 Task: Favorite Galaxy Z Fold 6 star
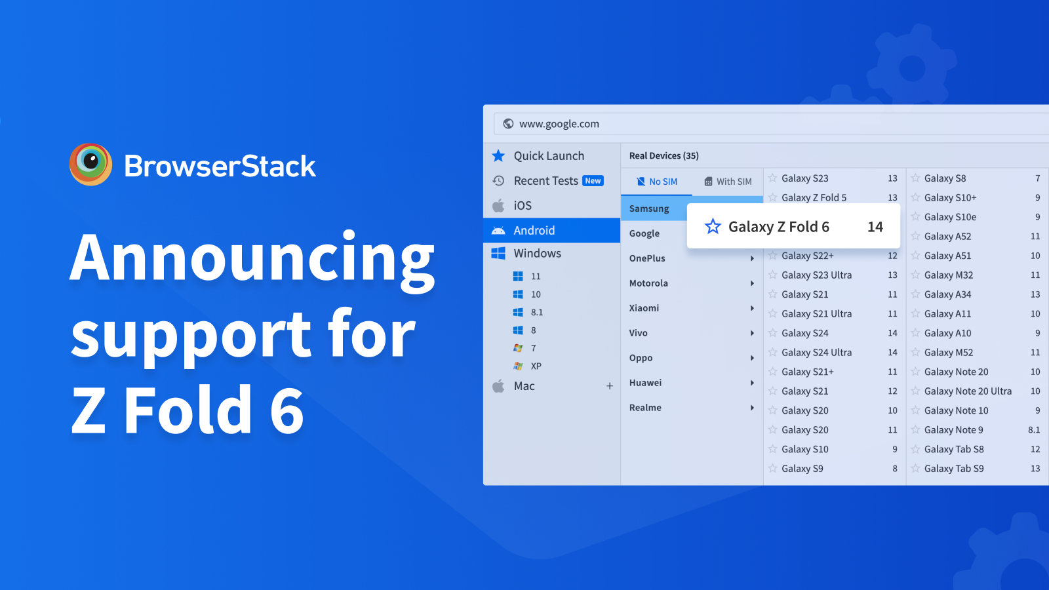[x=713, y=227]
